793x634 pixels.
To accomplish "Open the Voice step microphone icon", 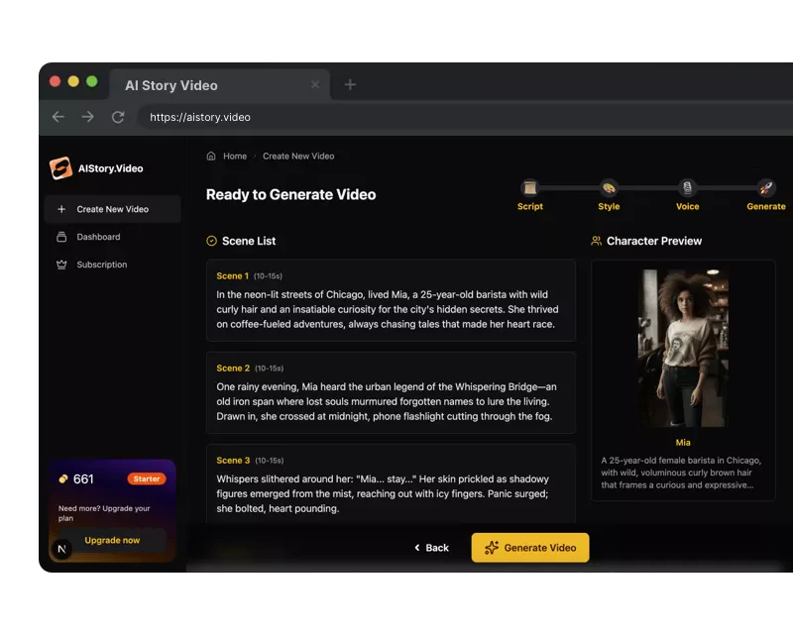I will tap(687, 187).
